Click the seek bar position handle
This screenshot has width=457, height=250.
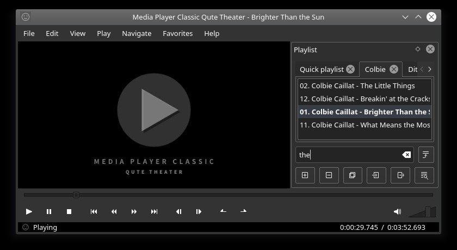pos(76,194)
